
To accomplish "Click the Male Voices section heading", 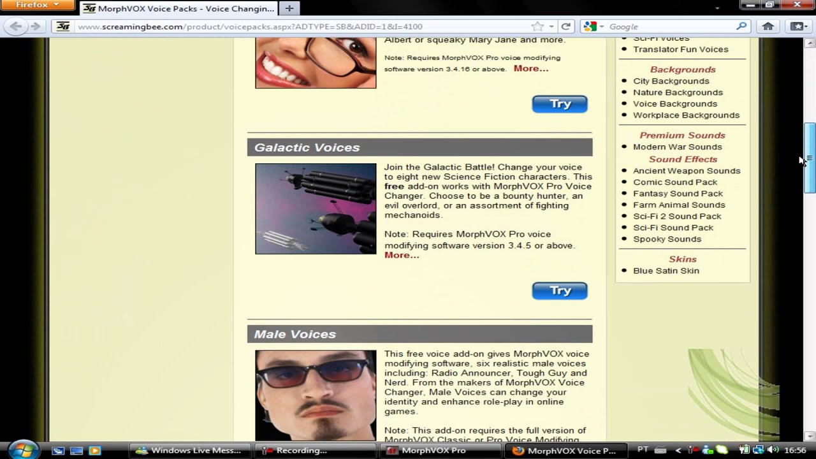I will (x=295, y=334).
